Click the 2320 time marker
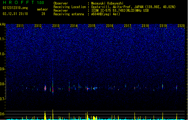Screen dimensions: 188x120 click(x=181, y=26)
